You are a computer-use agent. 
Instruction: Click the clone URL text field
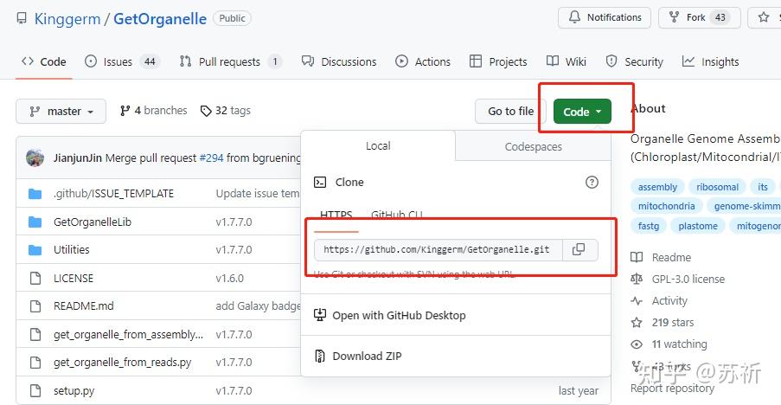point(437,250)
